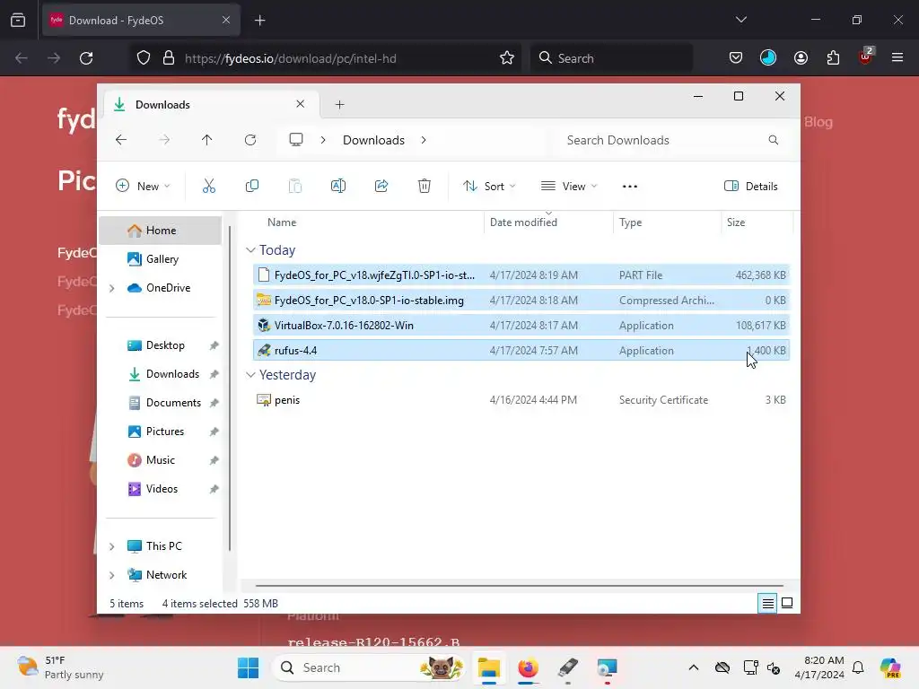The width and height of the screenshot is (919, 689).
Task: Click the Rufus USB icon in taskbar
Action: [567, 667]
